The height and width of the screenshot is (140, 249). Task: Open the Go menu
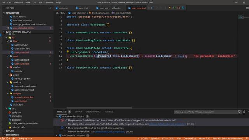point(34,3)
